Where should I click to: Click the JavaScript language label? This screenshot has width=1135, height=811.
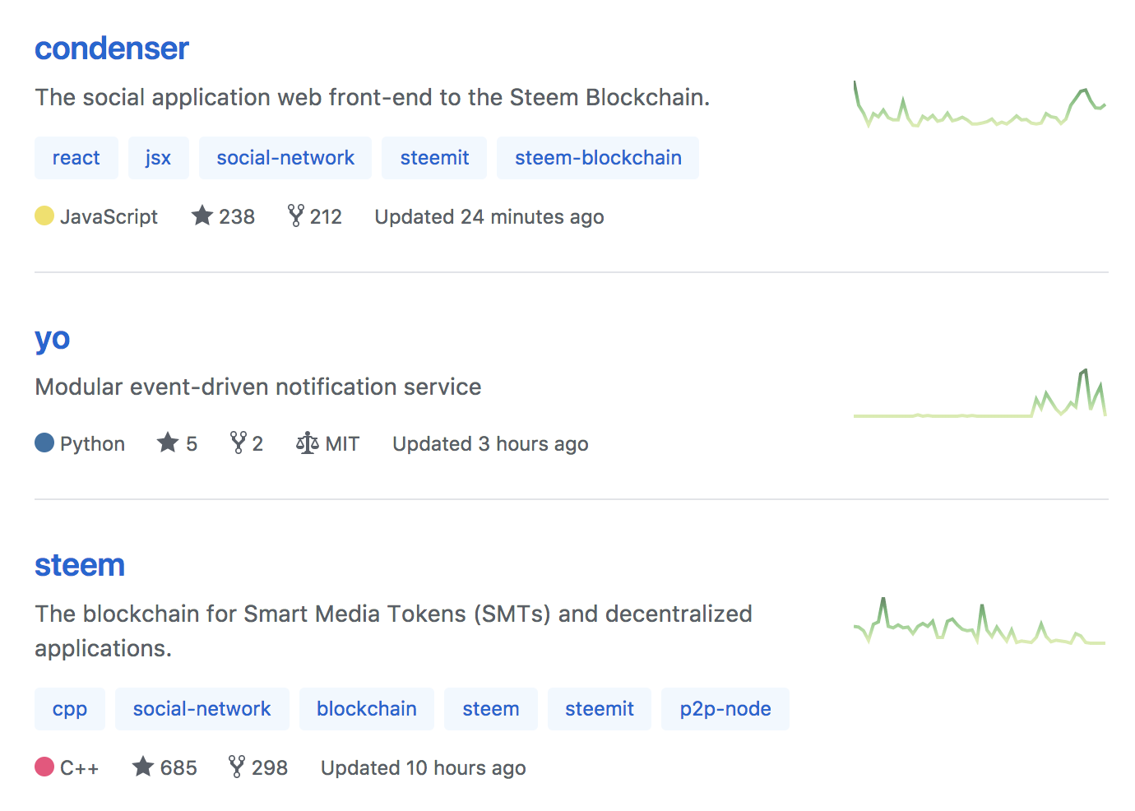point(109,217)
